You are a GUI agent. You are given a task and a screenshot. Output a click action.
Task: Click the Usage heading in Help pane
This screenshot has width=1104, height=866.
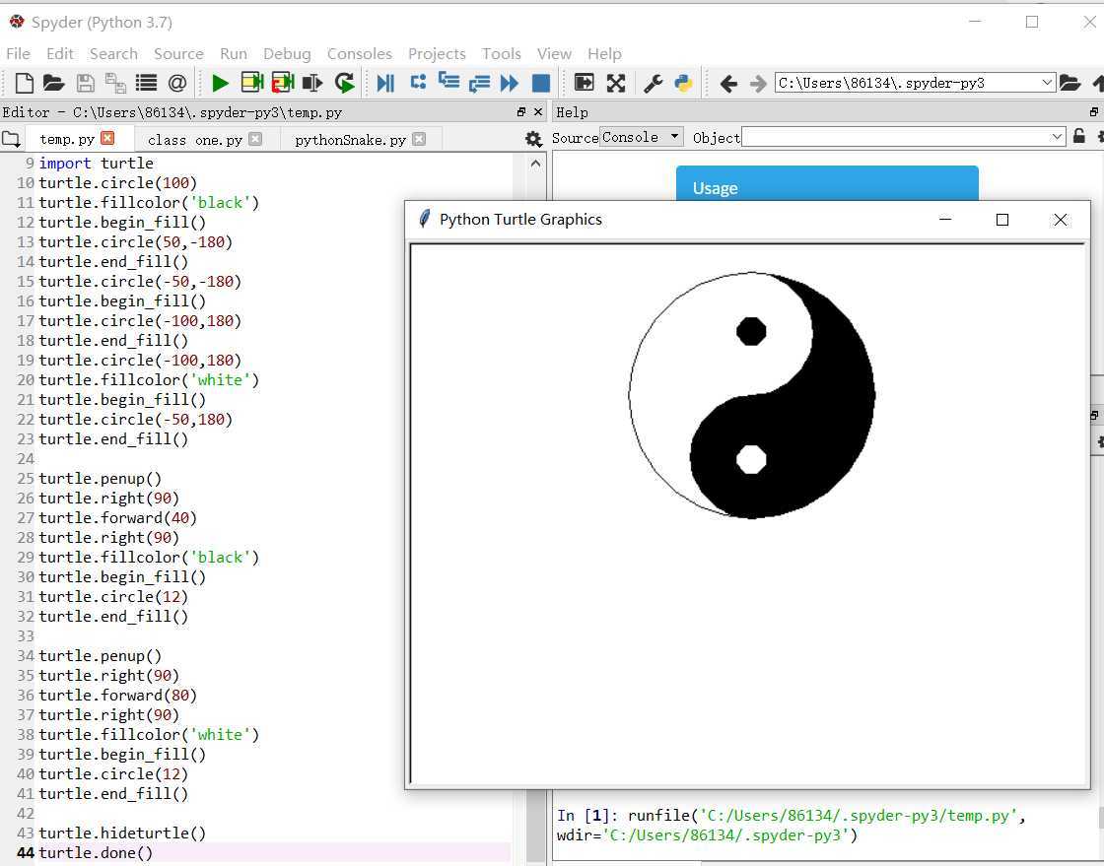click(x=716, y=188)
